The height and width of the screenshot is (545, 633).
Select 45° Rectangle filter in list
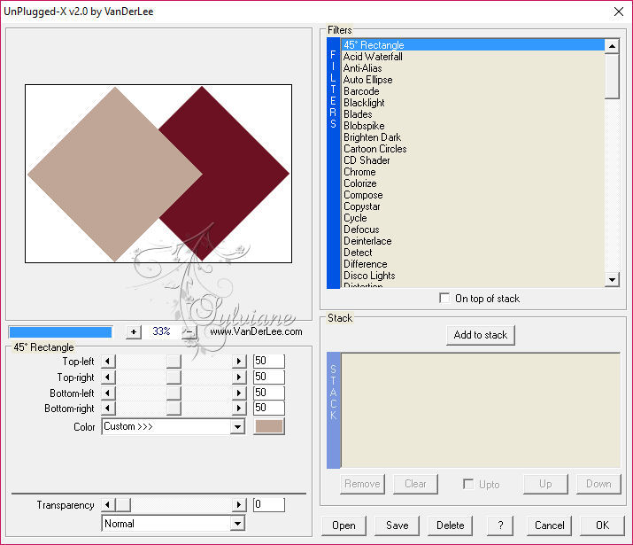473,45
